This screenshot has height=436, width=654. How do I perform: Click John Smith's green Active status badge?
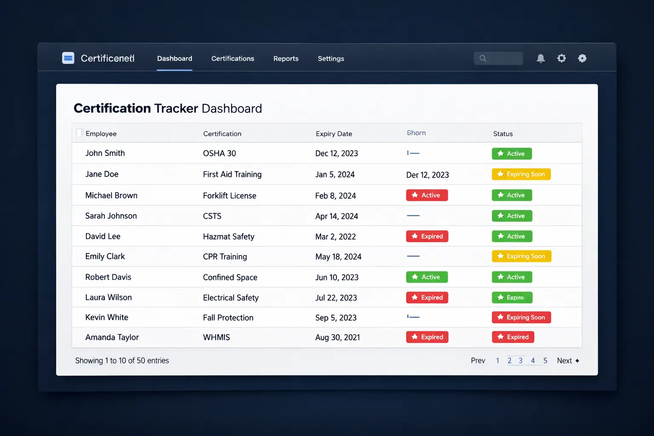tap(512, 154)
